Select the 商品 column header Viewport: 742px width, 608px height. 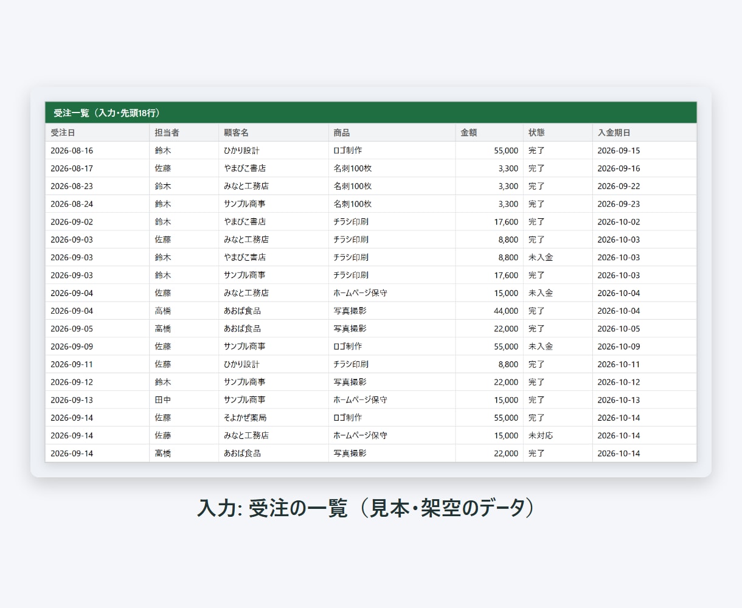tap(392, 133)
